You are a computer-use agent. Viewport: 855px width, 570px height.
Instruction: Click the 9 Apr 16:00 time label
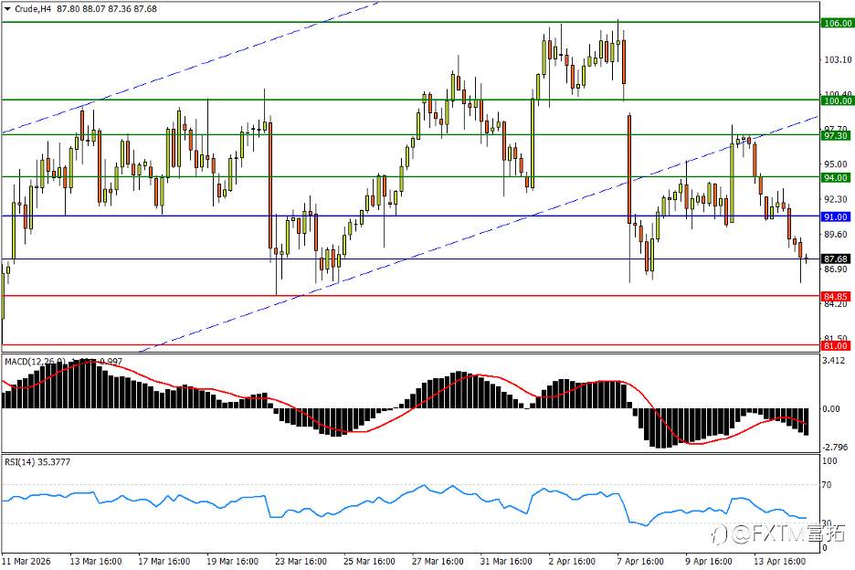pos(709,561)
